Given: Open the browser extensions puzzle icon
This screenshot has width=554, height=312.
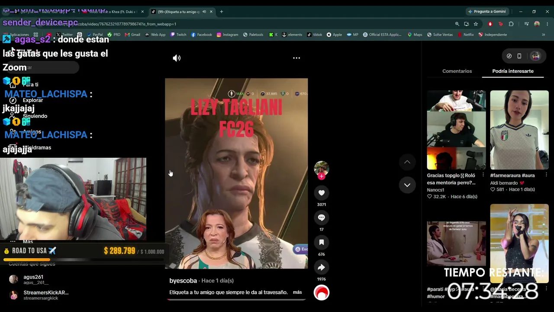Looking at the screenshot, I should click(511, 24).
